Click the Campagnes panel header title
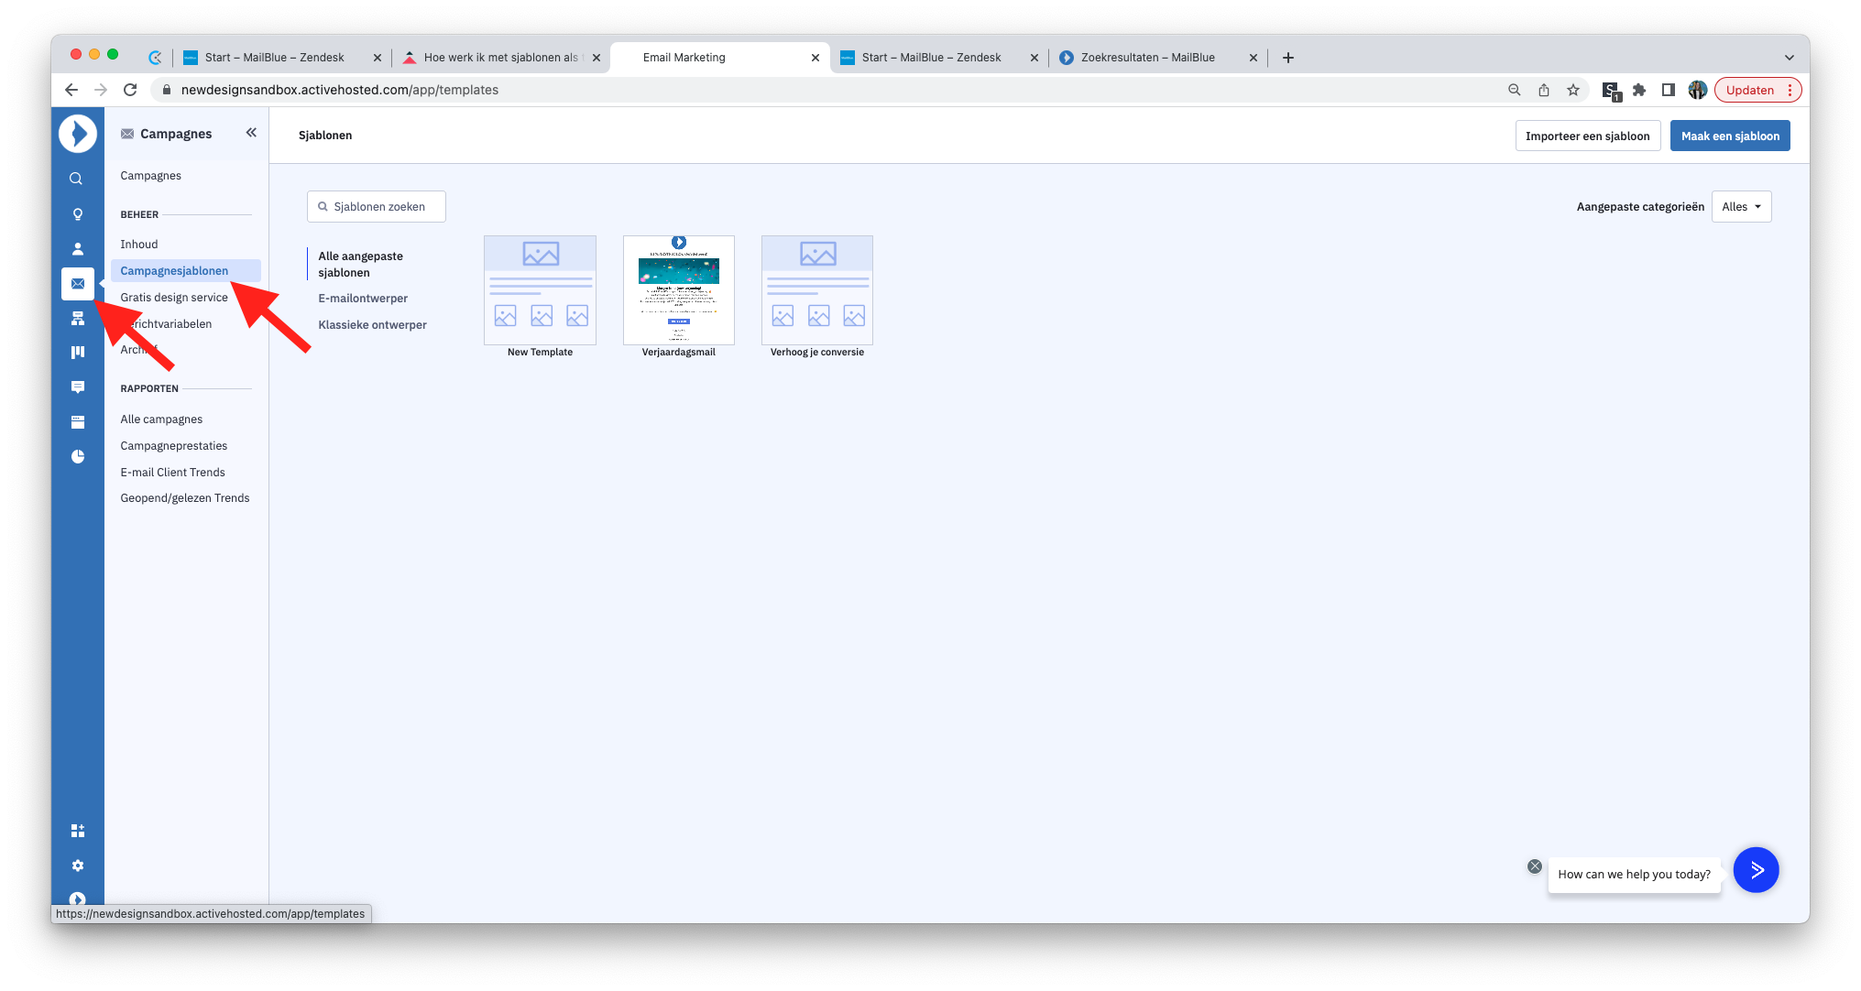The width and height of the screenshot is (1861, 991). coord(176,134)
